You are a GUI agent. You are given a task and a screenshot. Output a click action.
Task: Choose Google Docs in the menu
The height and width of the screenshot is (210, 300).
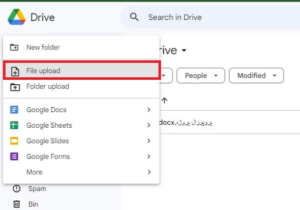coord(81,110)
